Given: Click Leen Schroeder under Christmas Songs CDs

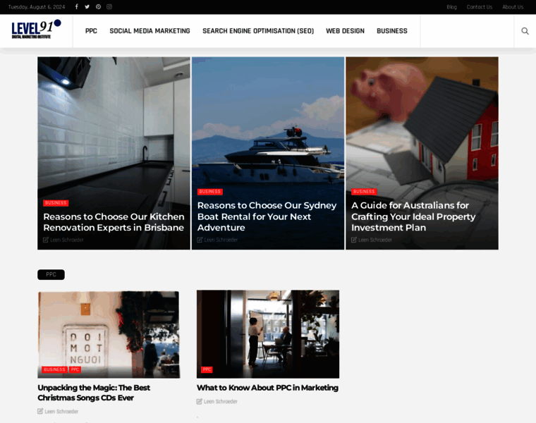Looking at the screenshot, I should (x=61, y=412).
